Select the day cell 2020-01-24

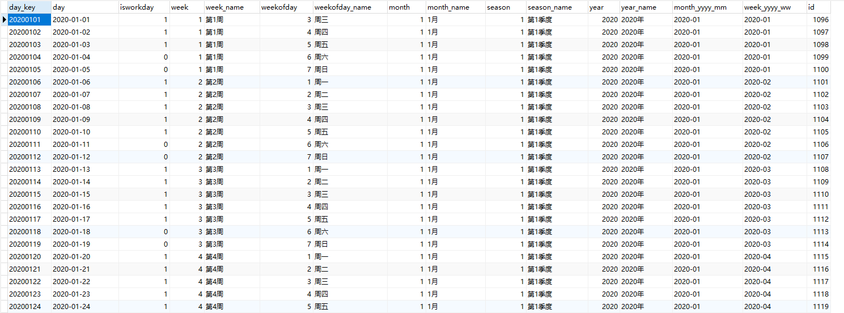(x=85, y=307)
